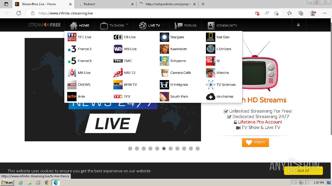This screenshot has width=332, height=186.
Task: Select the seventh carousel dot
Action: click(171, 149)
